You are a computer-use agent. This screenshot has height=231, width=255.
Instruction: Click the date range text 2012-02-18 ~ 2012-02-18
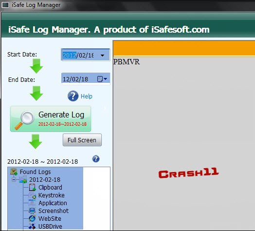coord(43,162)
